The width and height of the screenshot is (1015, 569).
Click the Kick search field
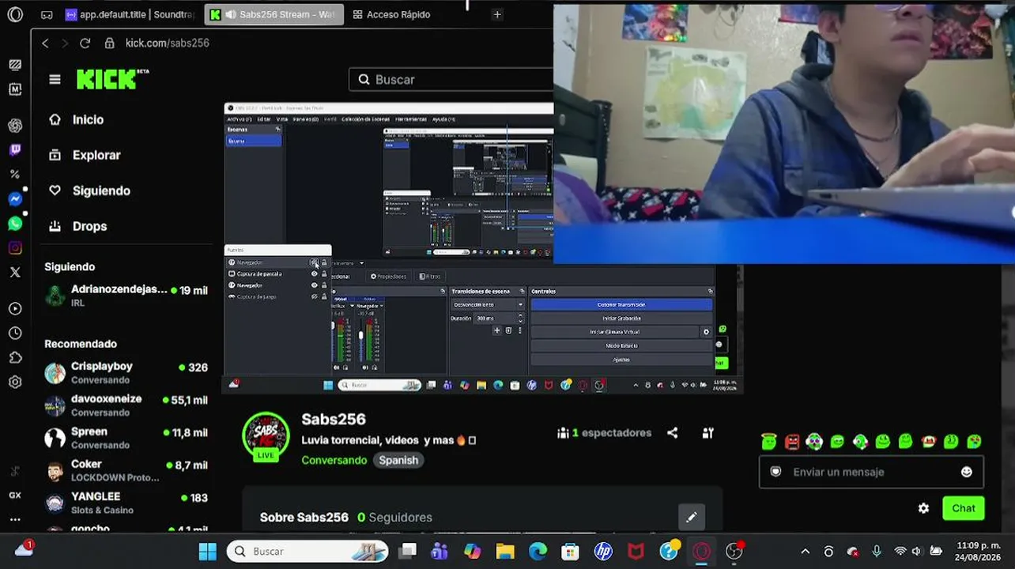tap(451, 79)
